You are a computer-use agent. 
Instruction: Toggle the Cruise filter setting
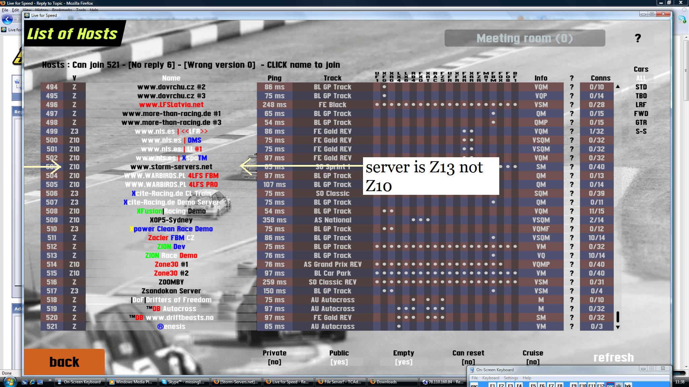533,362
